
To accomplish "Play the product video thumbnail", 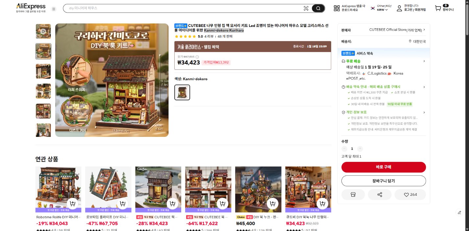I will click(43, 31).
